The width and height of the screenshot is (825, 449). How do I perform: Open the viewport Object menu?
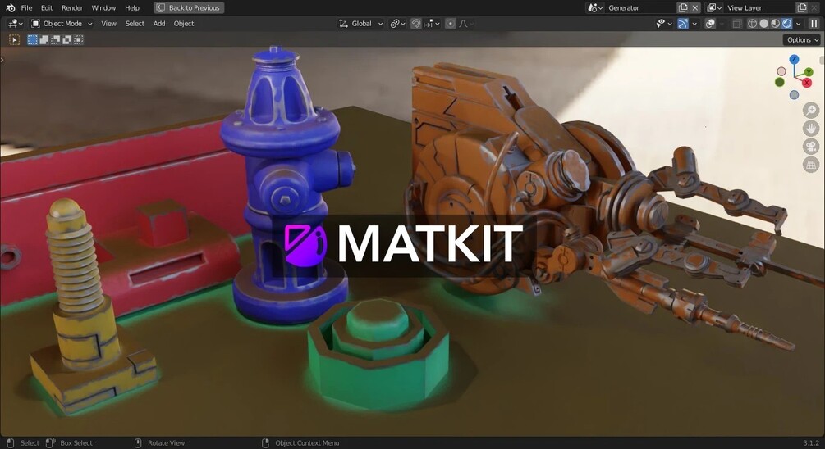coord(184,24)
